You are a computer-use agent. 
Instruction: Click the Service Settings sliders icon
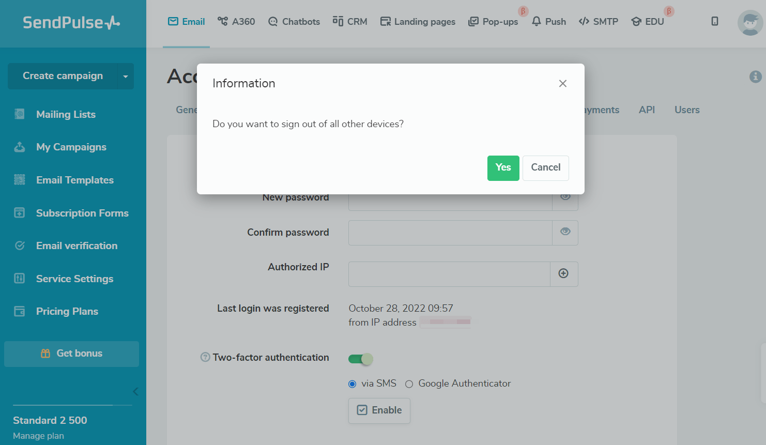20,279
